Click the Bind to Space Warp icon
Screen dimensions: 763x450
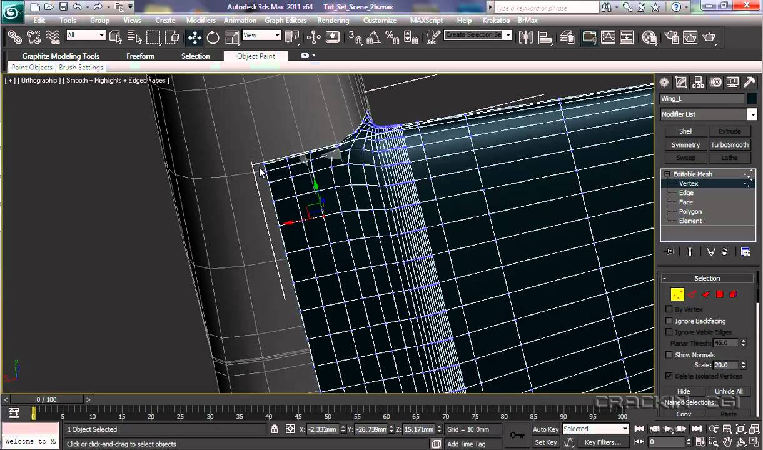point(53,37)
